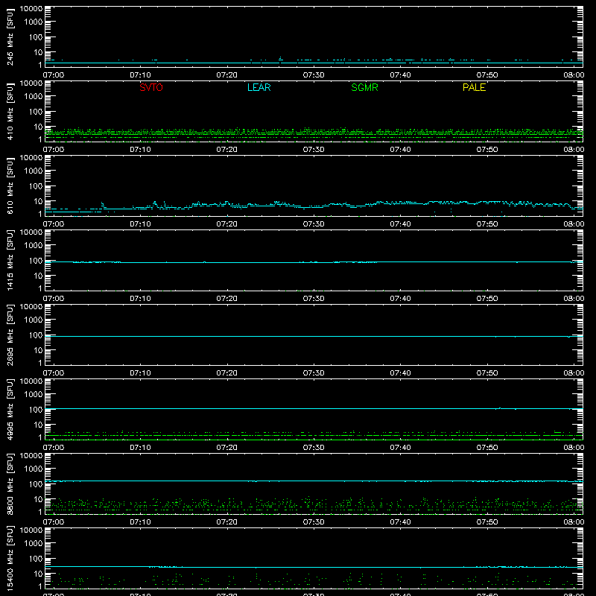Viewport: 596px width, 596px height.
Task: Click the cyan flux trace in 1415 MHz panel
Action: pyautogui.click(x=314, y=262)
